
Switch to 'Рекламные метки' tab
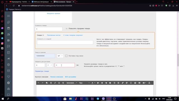(54, 35)
